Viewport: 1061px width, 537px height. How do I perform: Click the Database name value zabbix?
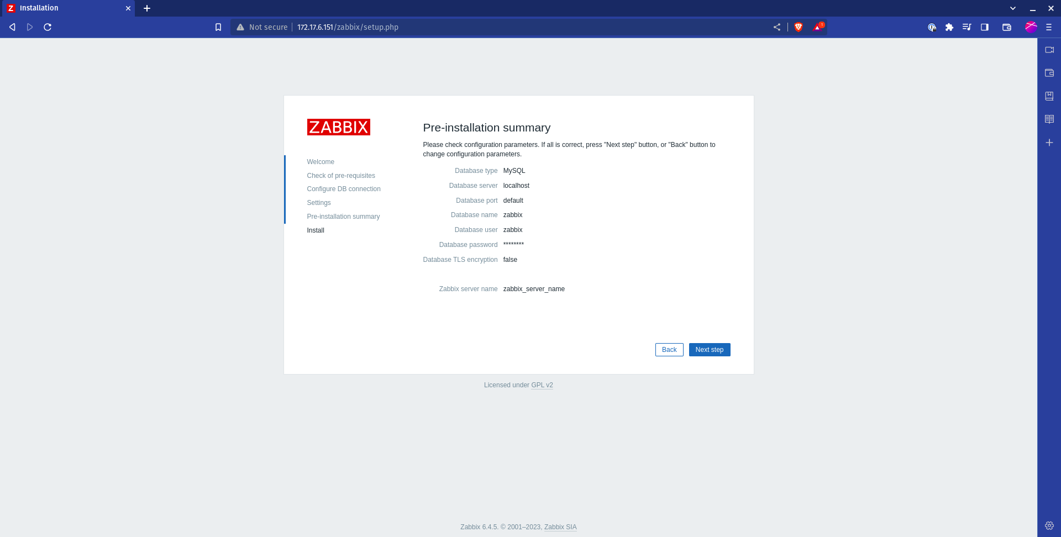point(513,215)
